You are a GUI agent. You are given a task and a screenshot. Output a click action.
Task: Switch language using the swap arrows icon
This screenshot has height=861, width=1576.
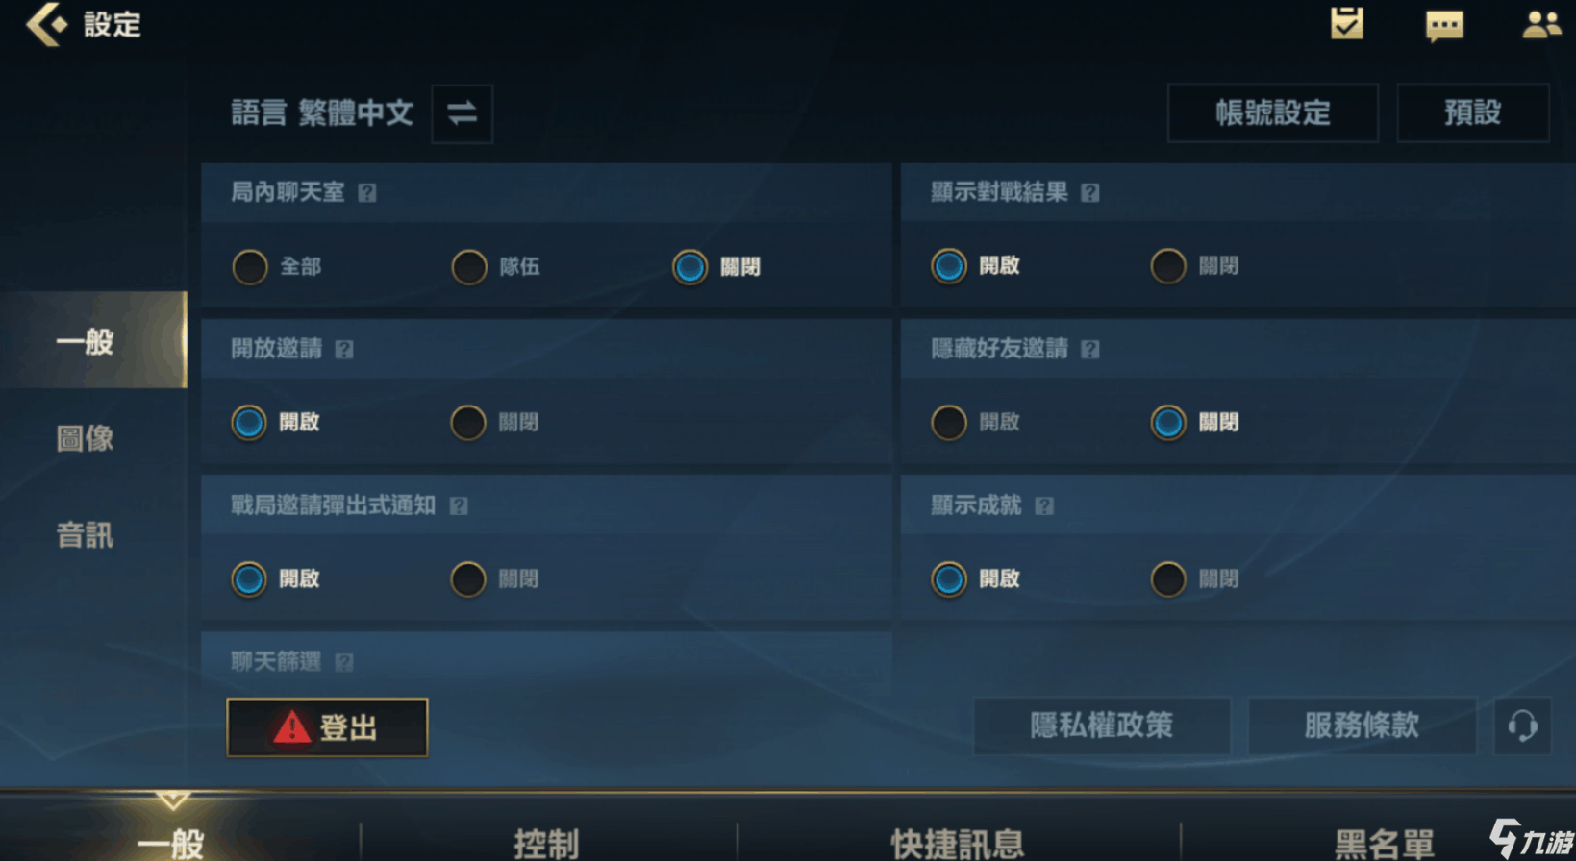(463, 113)
